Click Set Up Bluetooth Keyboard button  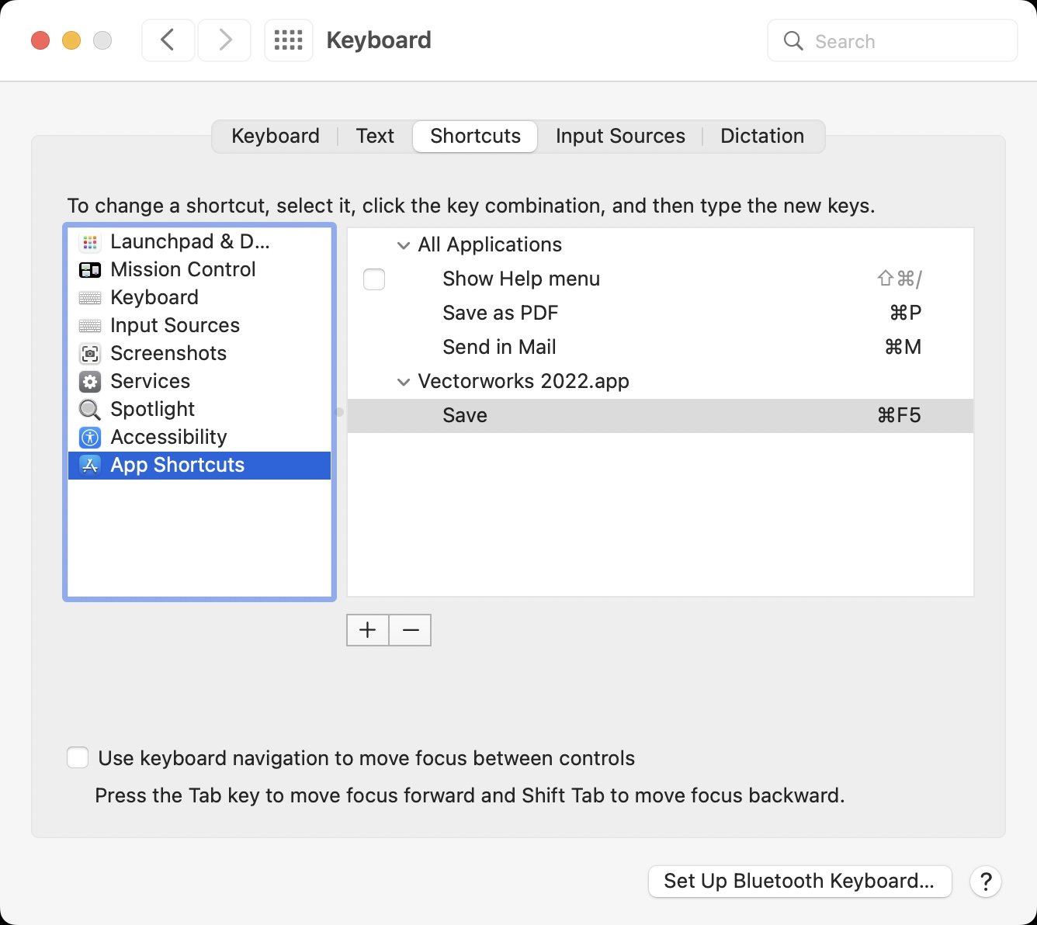(799, 882)
